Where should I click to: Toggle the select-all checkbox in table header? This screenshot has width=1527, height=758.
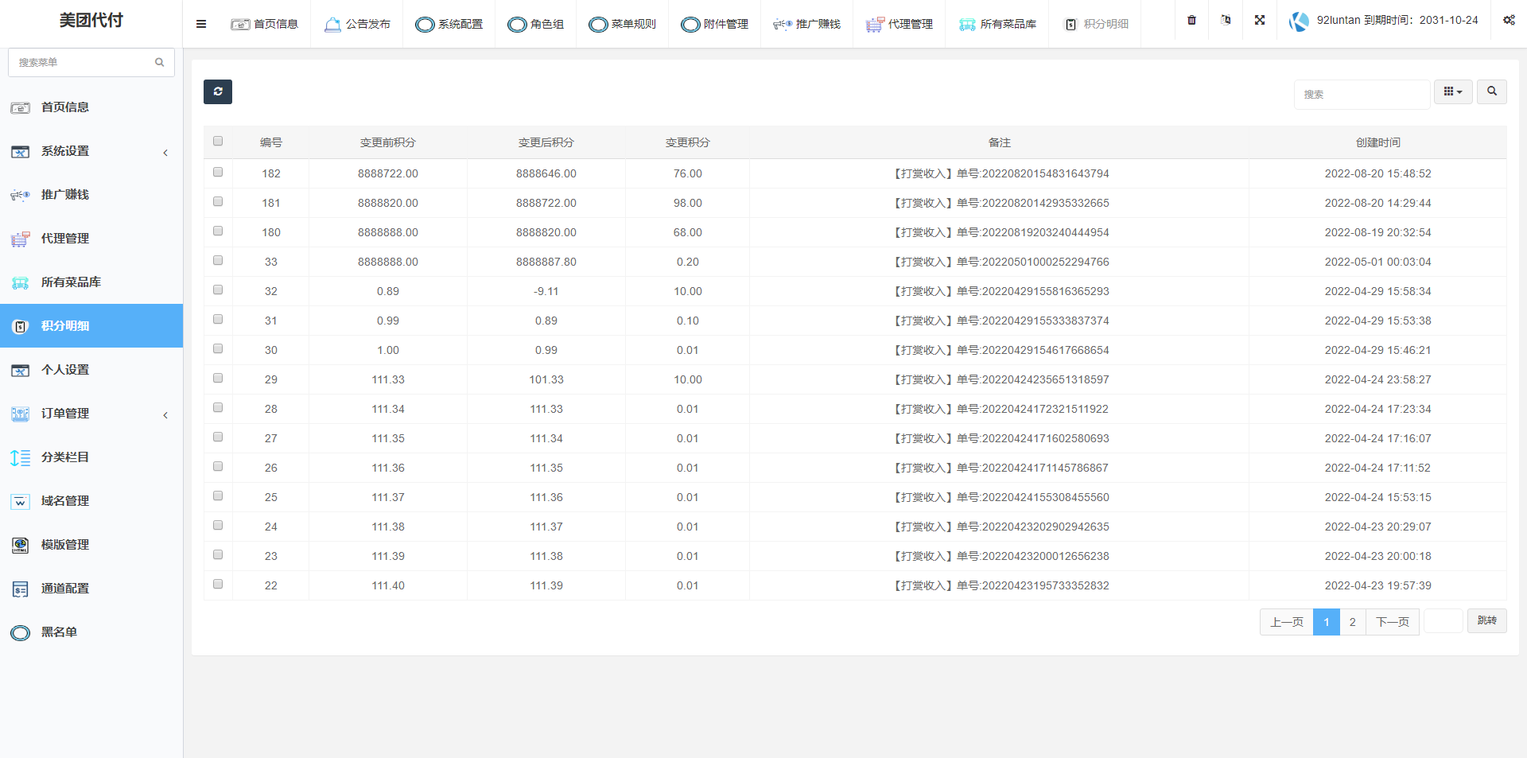click(x=218, y=141)
